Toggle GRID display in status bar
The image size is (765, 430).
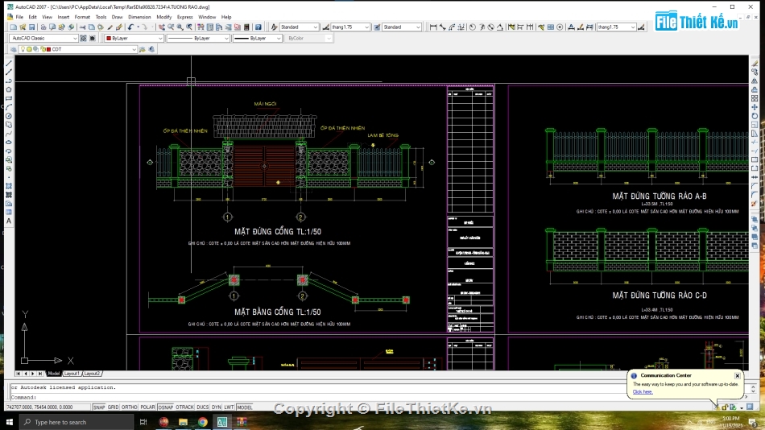[x=114, y=407]
